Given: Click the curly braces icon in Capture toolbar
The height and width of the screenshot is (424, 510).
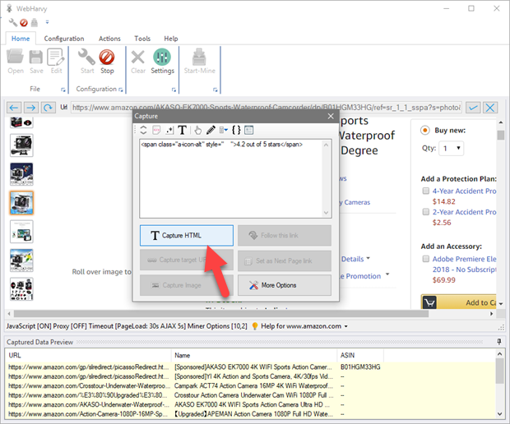Looking at the screenshot, I should [236, 130].
